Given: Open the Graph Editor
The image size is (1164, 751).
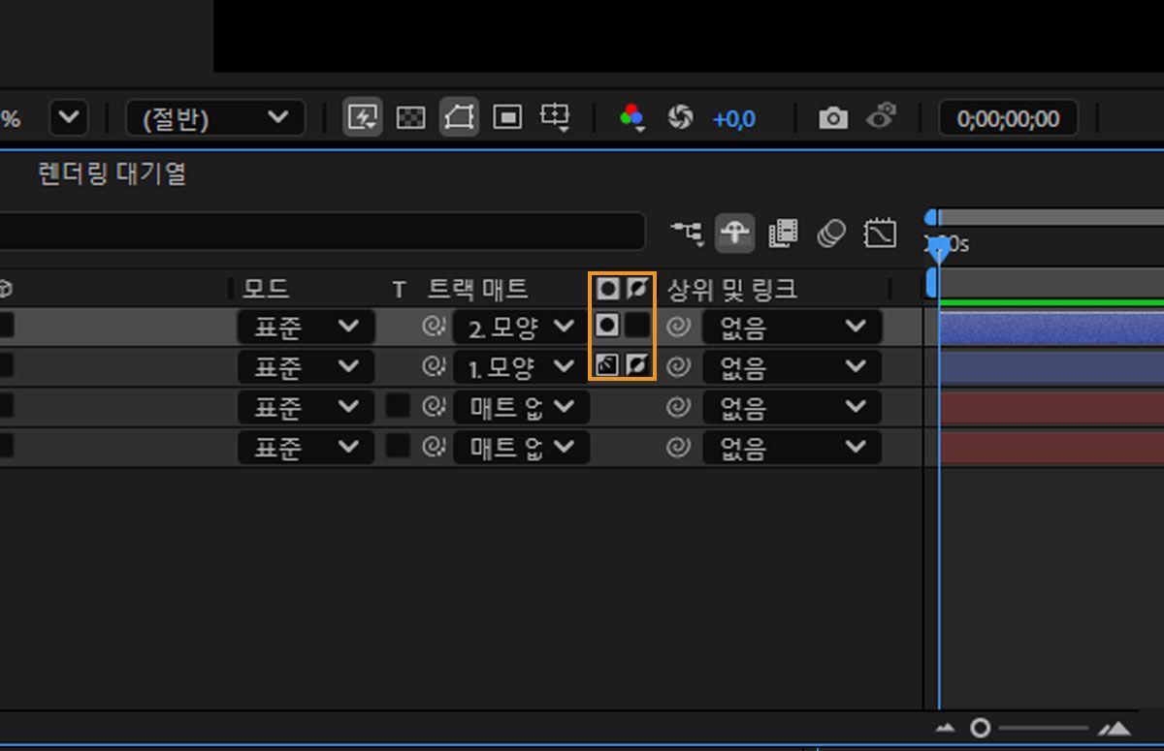Looking at the screenshot, I should (x=880, y=233).
